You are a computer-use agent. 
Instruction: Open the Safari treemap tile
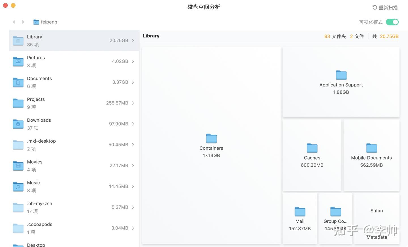377,211
